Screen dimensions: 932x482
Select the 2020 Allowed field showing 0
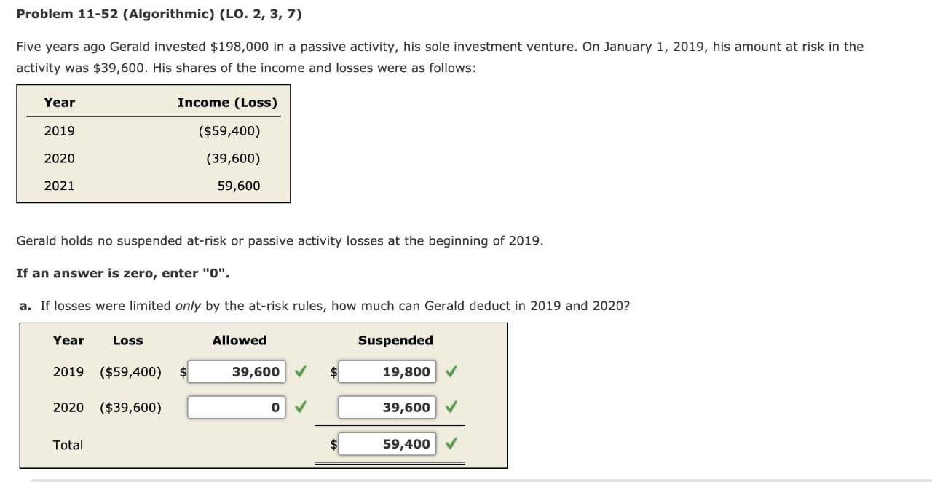[237, 407]
